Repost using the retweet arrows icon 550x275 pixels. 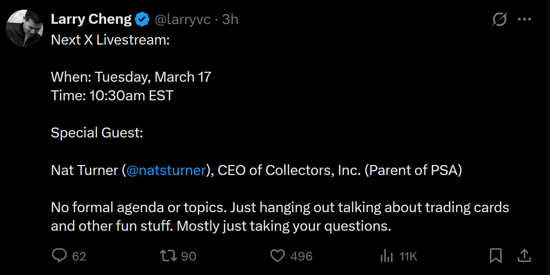pos(168,256)
